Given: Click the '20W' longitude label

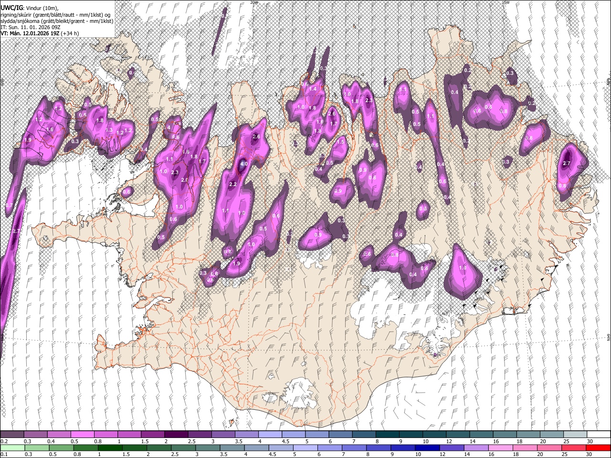Looking at the screenshot, I should click(254, 2).
